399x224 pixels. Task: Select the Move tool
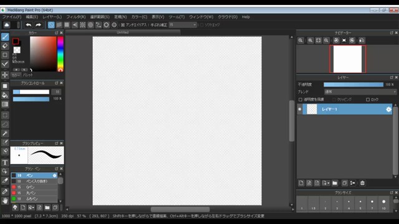(x=5, y=75)
